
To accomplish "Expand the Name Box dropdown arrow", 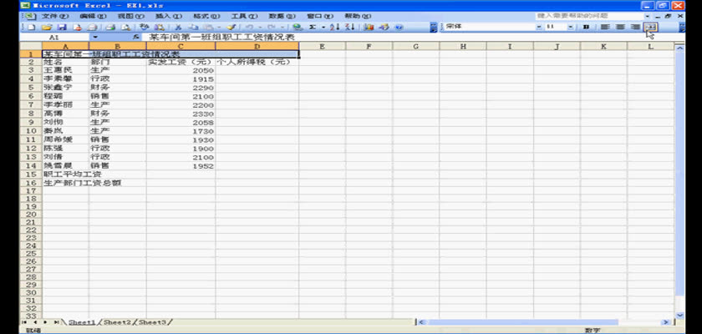I will (x=95, y=38).
